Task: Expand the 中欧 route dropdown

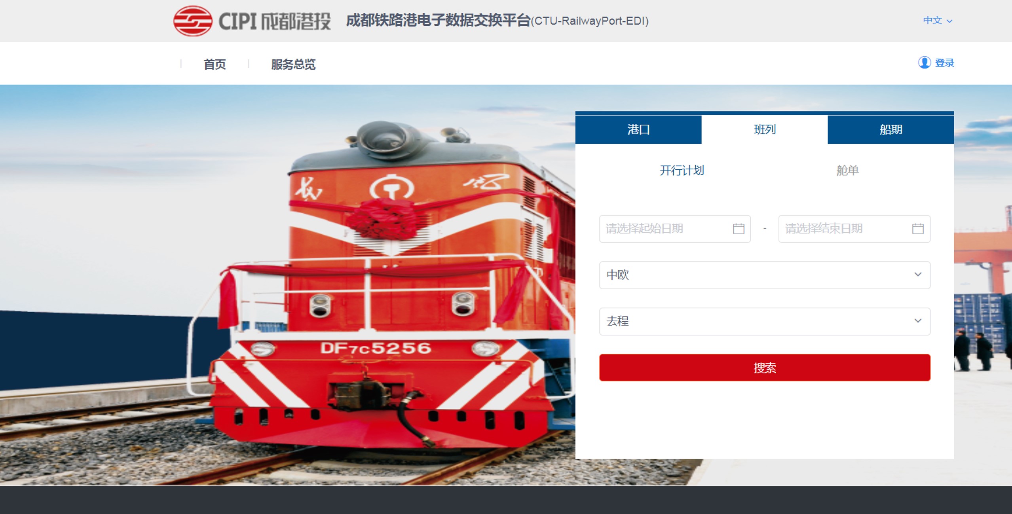Action: tap(765, 275)
